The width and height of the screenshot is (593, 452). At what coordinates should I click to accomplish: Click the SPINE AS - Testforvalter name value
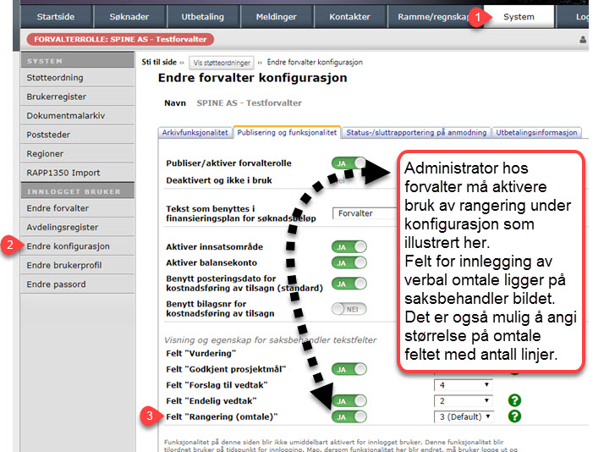(249, 103)
